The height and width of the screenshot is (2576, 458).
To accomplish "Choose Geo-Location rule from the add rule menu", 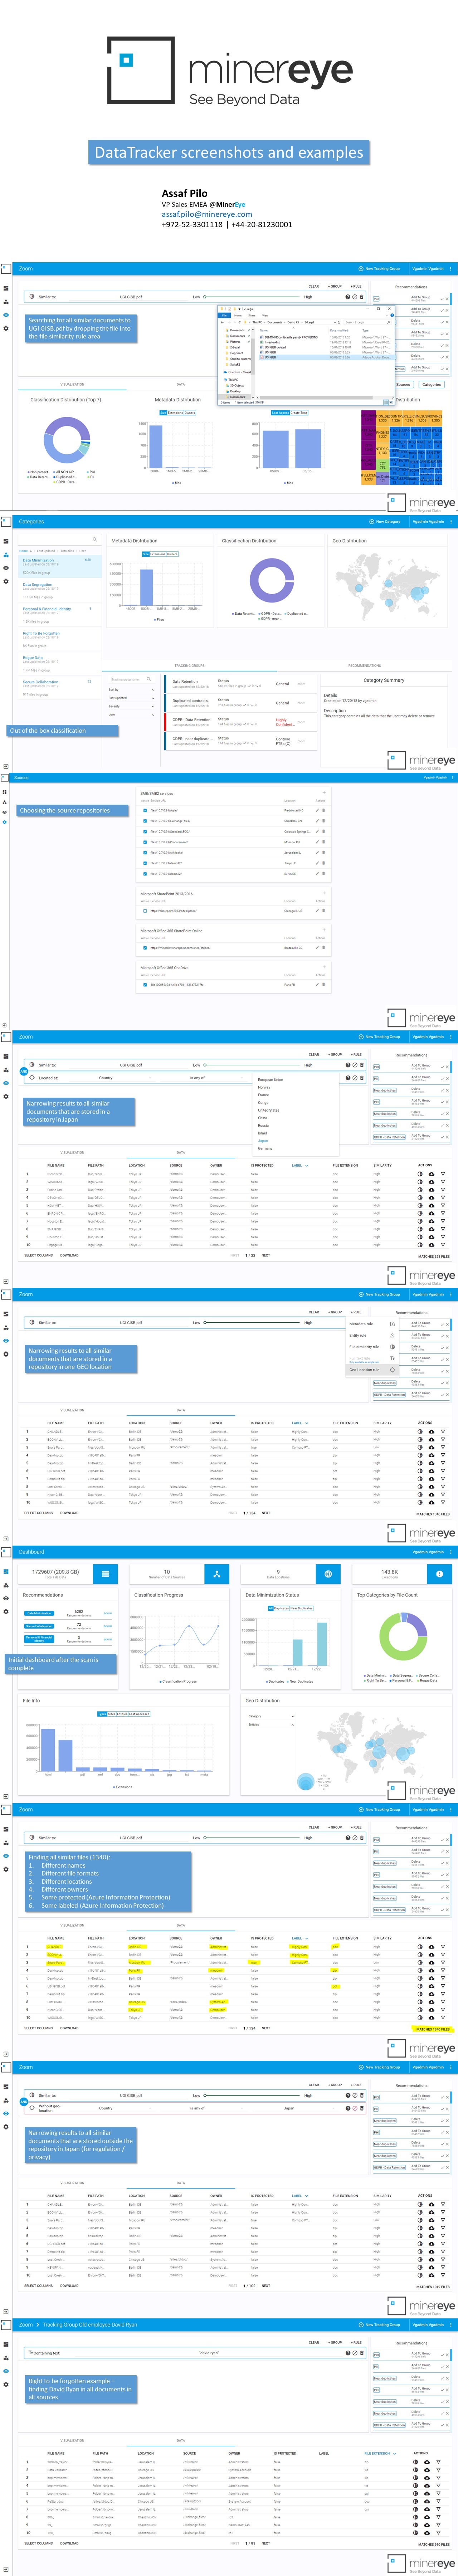I will pos(364,1370).
